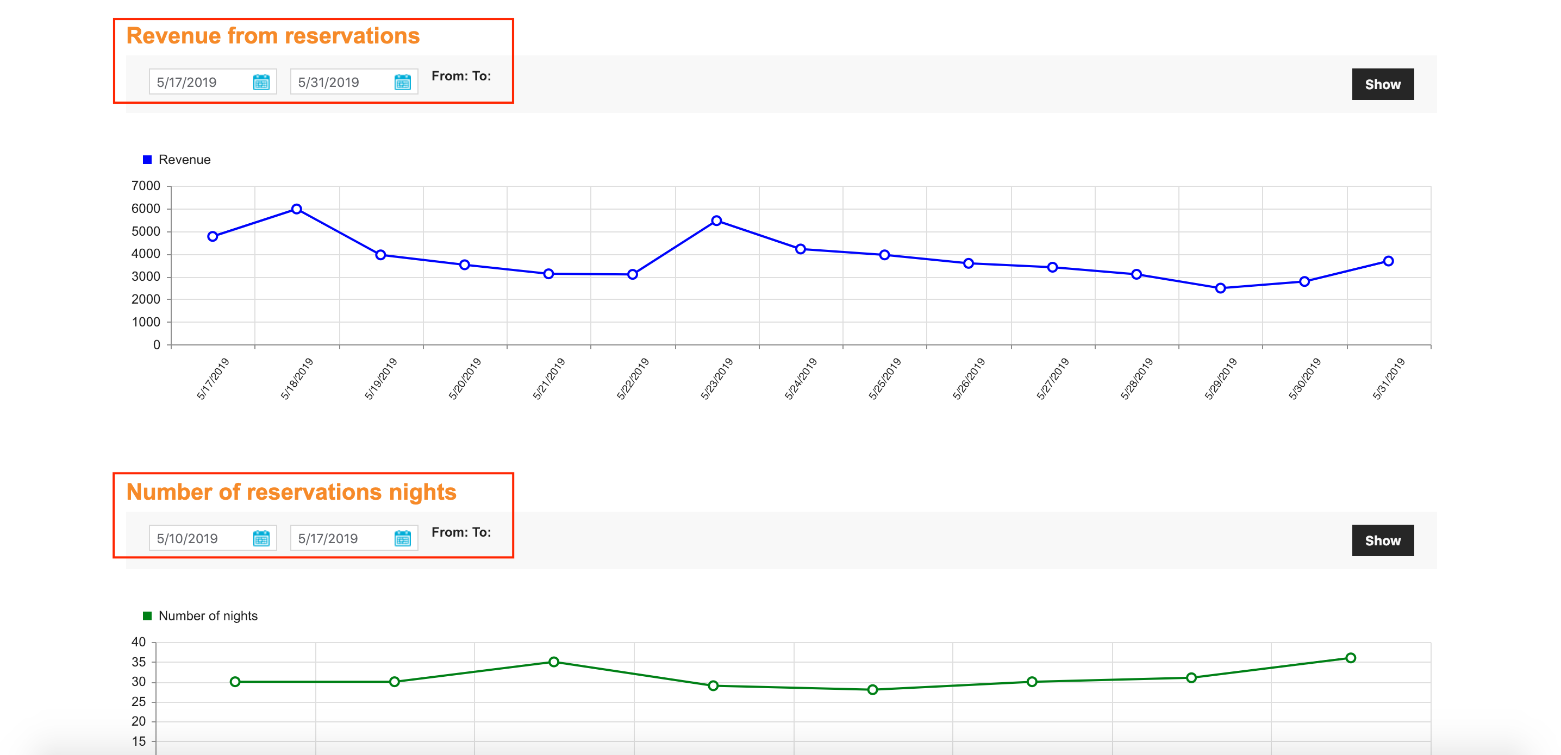Click the Number of reservations nights heading
This screenshot has width=1561, height=755.
click(291, 492)
